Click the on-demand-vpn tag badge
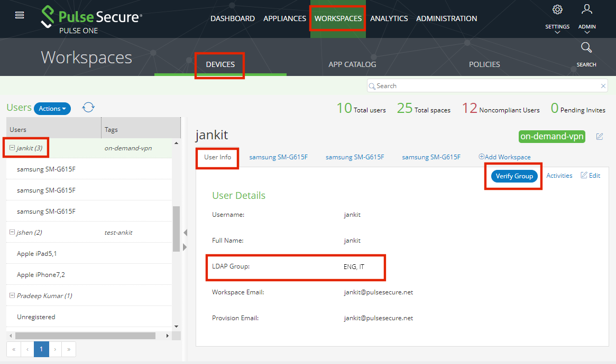616x364 pixels. tap(551, 136)
